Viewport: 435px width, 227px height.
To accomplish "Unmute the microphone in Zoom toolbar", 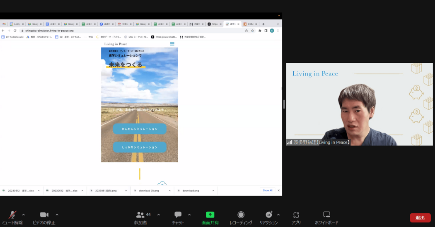I will [x=12, y=215].
